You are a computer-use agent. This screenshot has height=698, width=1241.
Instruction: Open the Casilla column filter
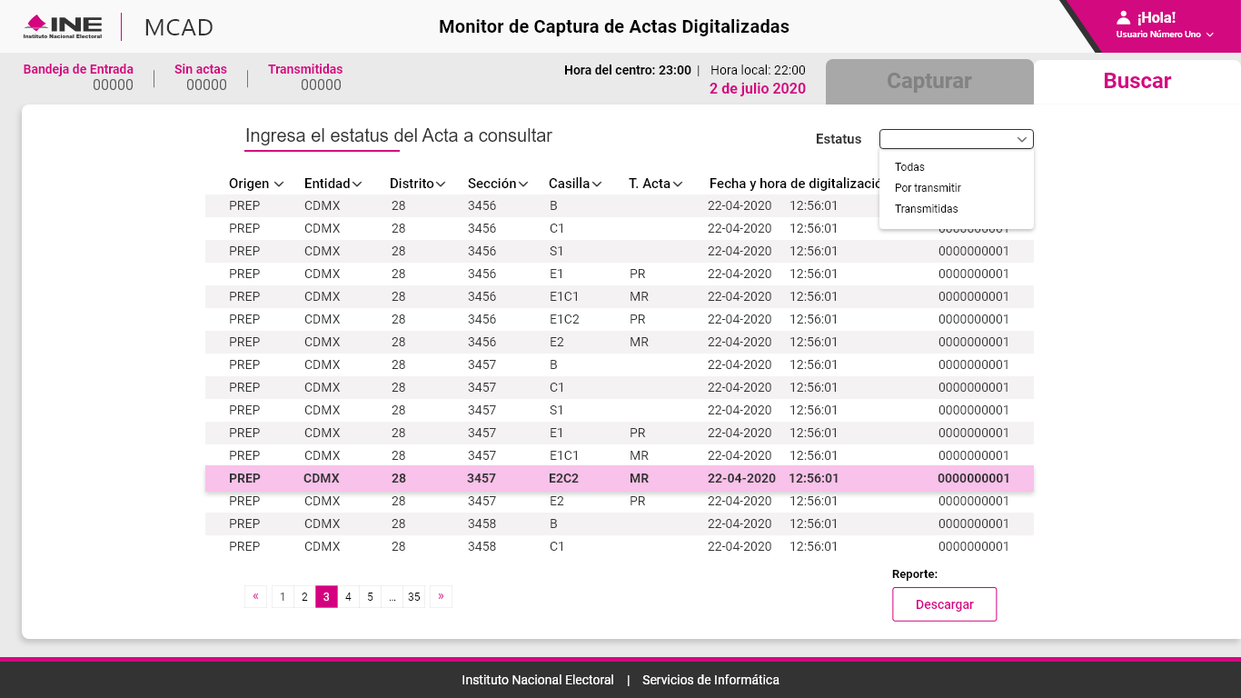point(597,184)
